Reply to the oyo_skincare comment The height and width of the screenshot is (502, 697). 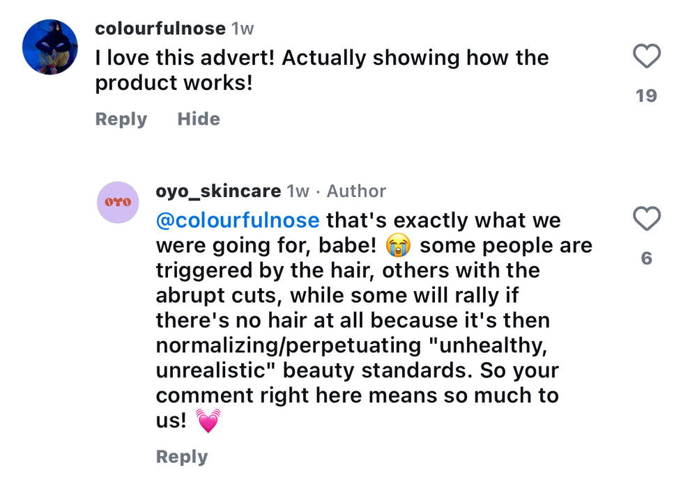[x=182, y=457]
